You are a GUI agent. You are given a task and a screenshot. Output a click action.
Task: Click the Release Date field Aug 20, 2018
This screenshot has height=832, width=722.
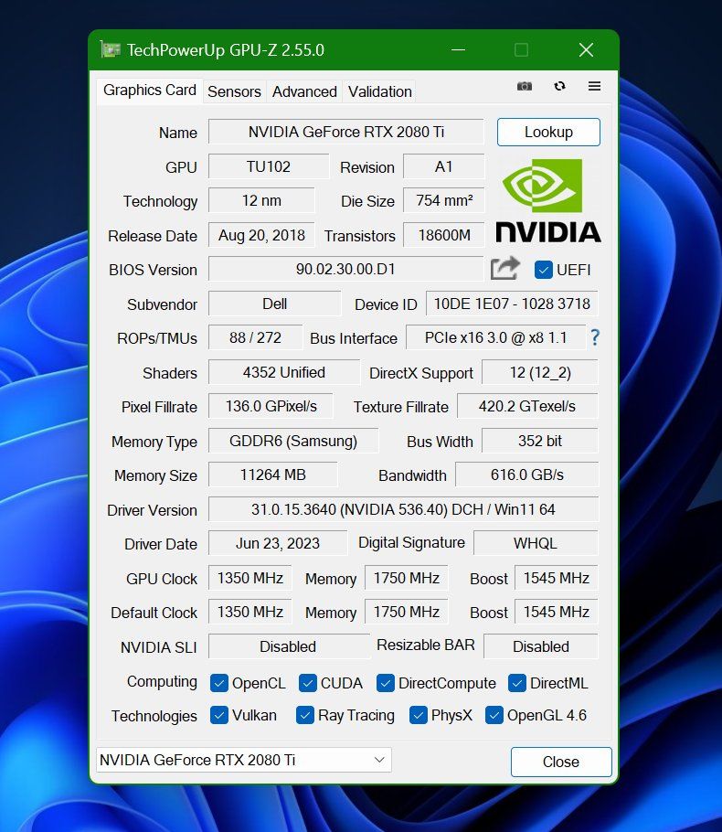tap(261, 235)
